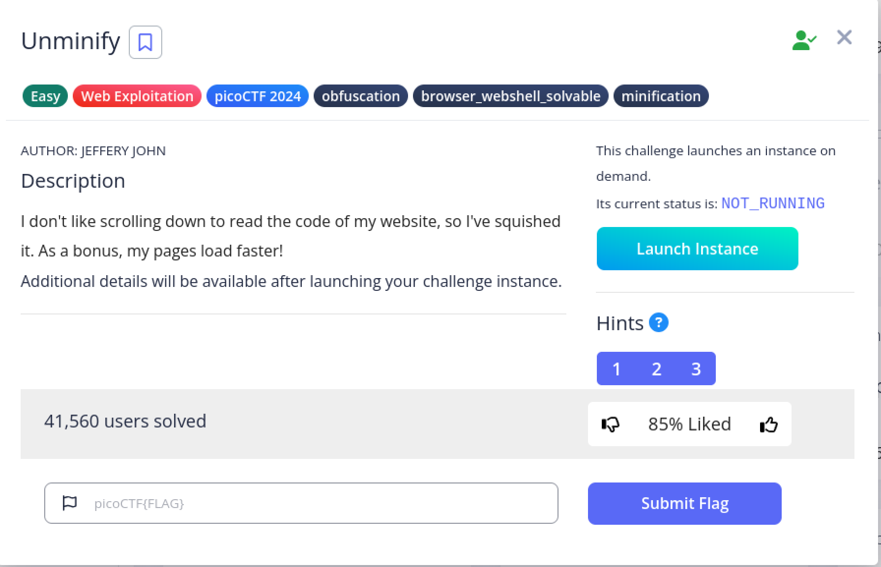This screenshot has height=567, width=881.
Task: Open the Hints help question mark icon
Action: [659, 323]
